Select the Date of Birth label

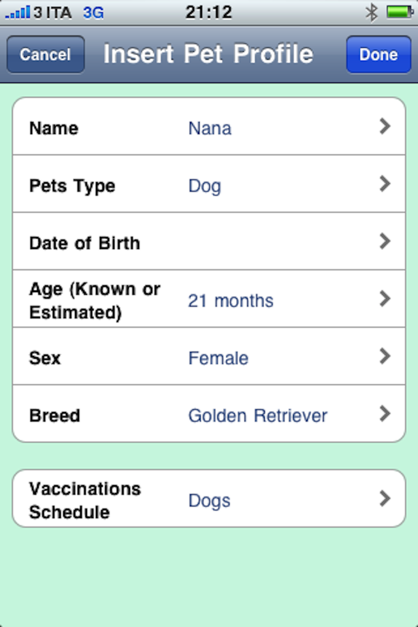pos(84,244)
